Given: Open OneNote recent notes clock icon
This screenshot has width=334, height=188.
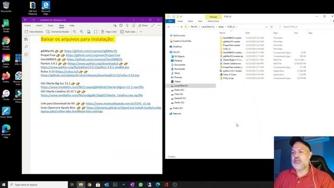Looking at the screenshot, I should point(26,54).
